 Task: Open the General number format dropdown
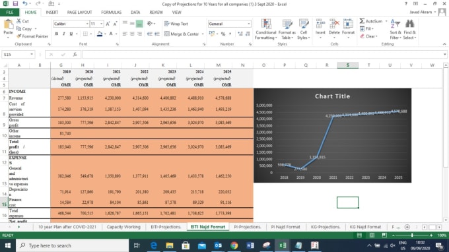(248, 24)
